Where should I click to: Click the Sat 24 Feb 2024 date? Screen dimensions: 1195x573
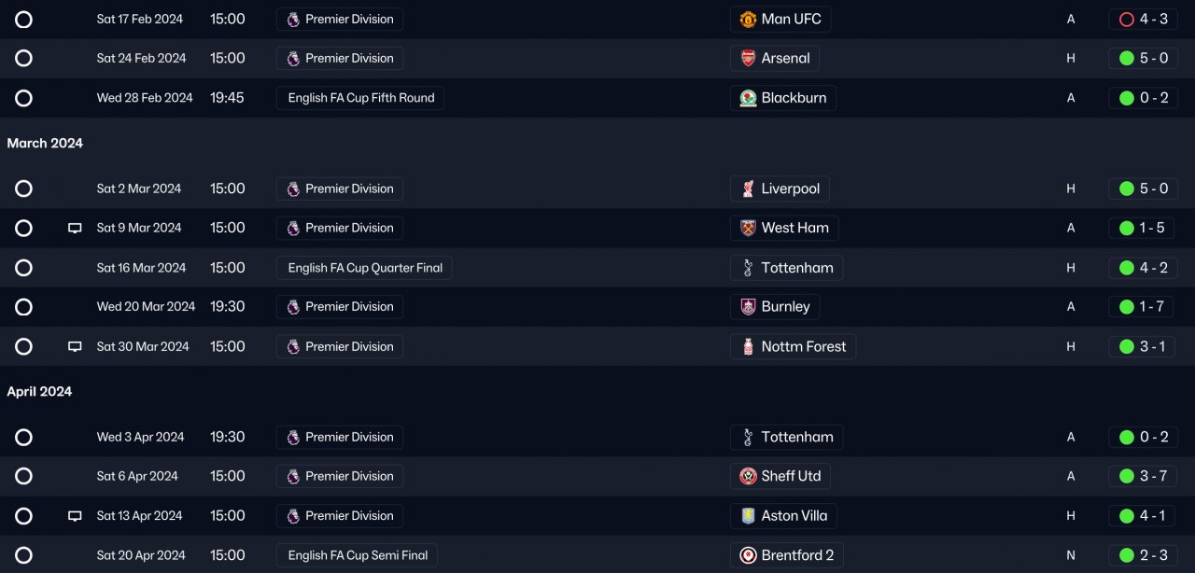[141, 59]
